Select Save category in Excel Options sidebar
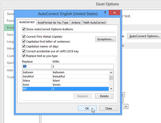 10,35
